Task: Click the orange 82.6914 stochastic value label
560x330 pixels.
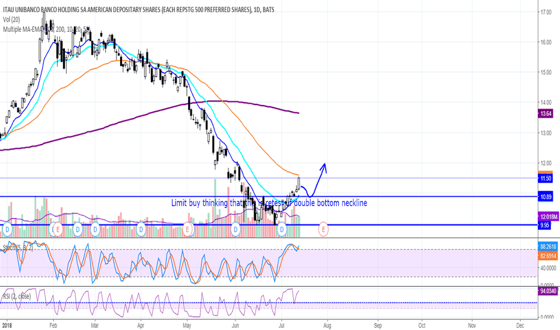Action: (x=548, y=256)
